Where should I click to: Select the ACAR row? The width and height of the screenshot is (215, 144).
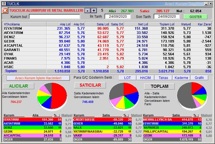[107, 62]
